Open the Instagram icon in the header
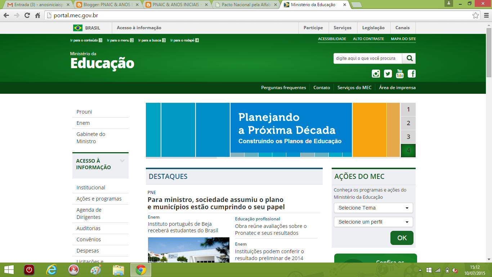 (x=376, y=74)
